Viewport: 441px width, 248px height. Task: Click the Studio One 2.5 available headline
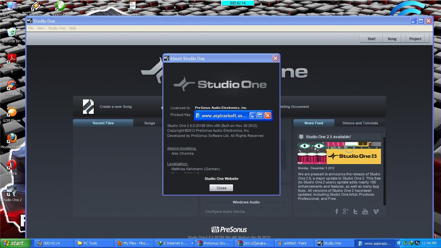(x=328, y=137)
